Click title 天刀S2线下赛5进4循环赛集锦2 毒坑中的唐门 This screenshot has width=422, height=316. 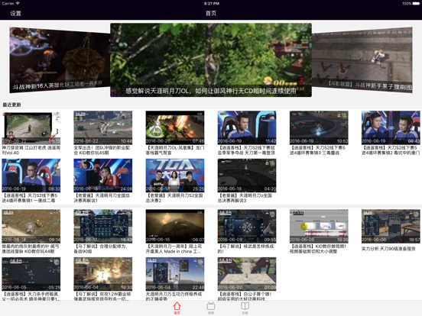point(391,150)
